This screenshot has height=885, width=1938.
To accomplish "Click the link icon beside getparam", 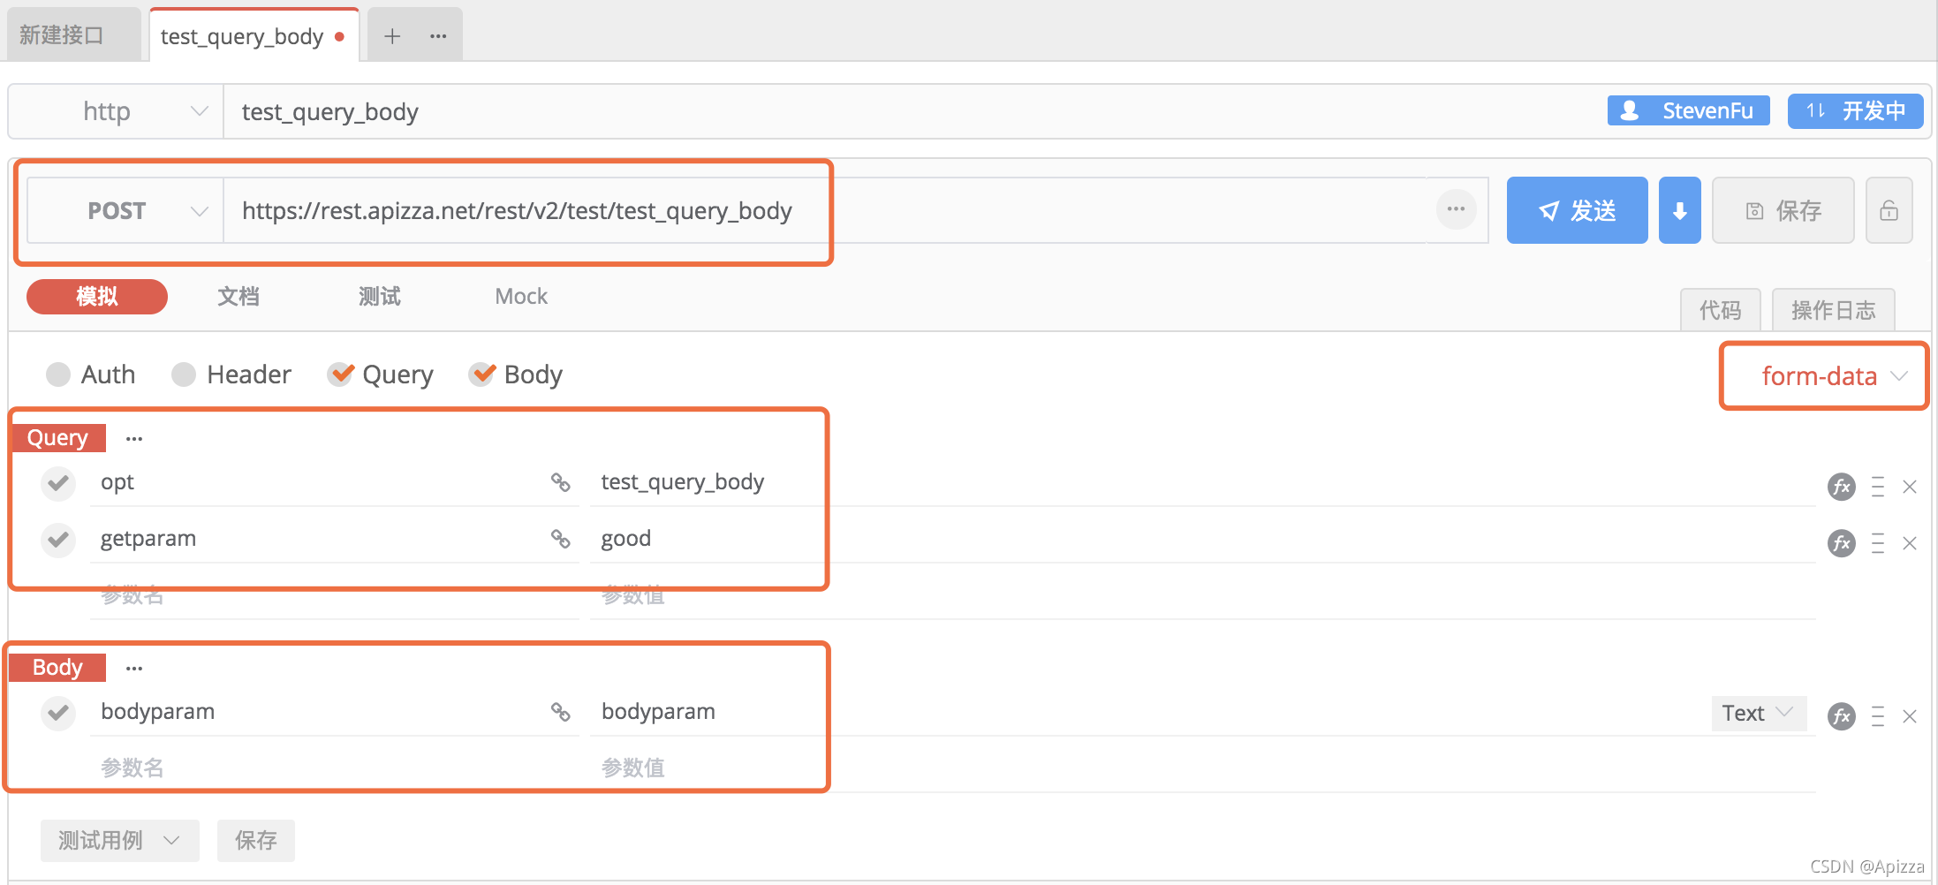I will point(560,539).
